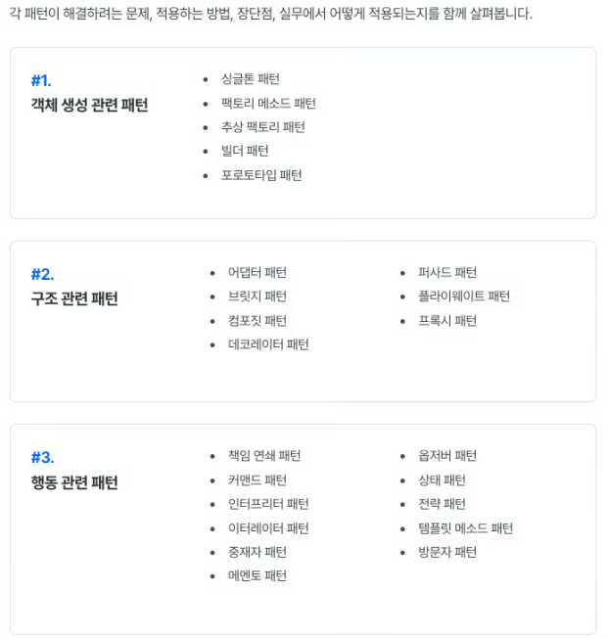Open the 템플릿 메소드 패턴 link
This screenshot has height=638, width=609.
point(465,528)
